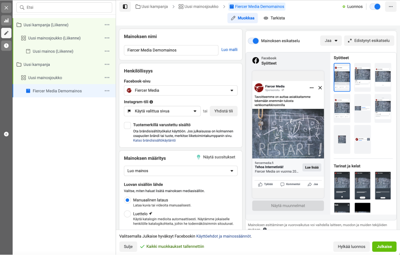Viewport: 400px width, 255px height.
Task: Toggle the Mainoksen esikatselu switch
Action: pos(254,41)
